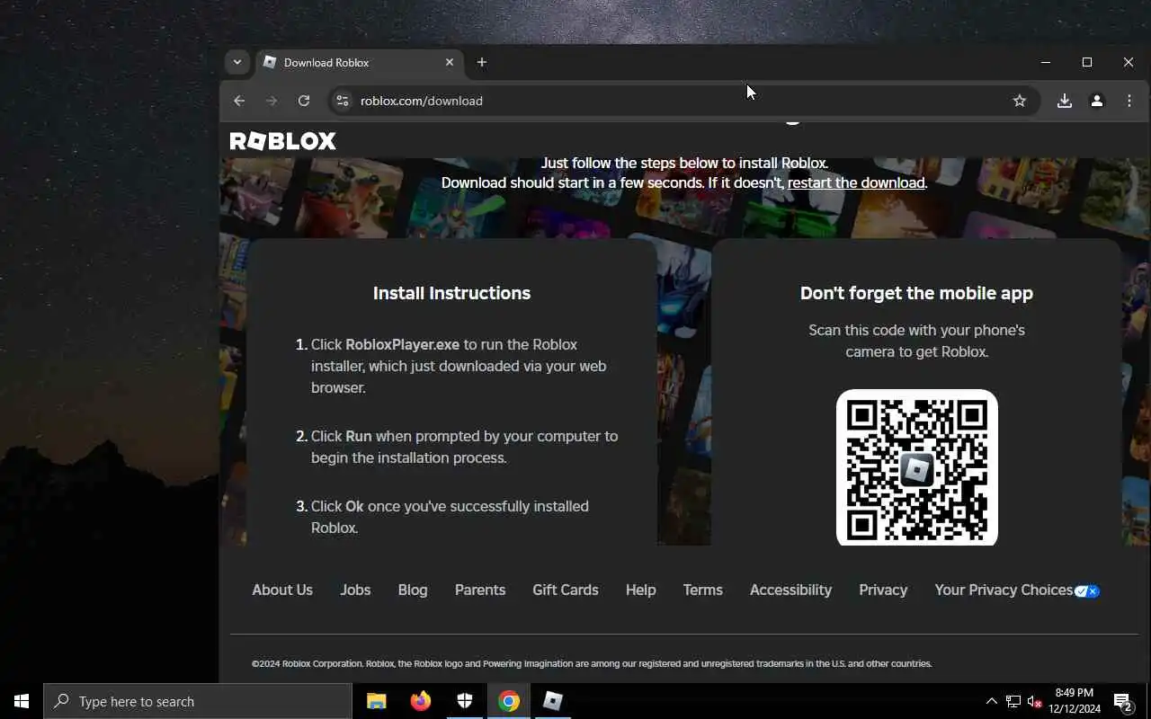
Task: Show hidden system tray icons
Action: (991, 701)
